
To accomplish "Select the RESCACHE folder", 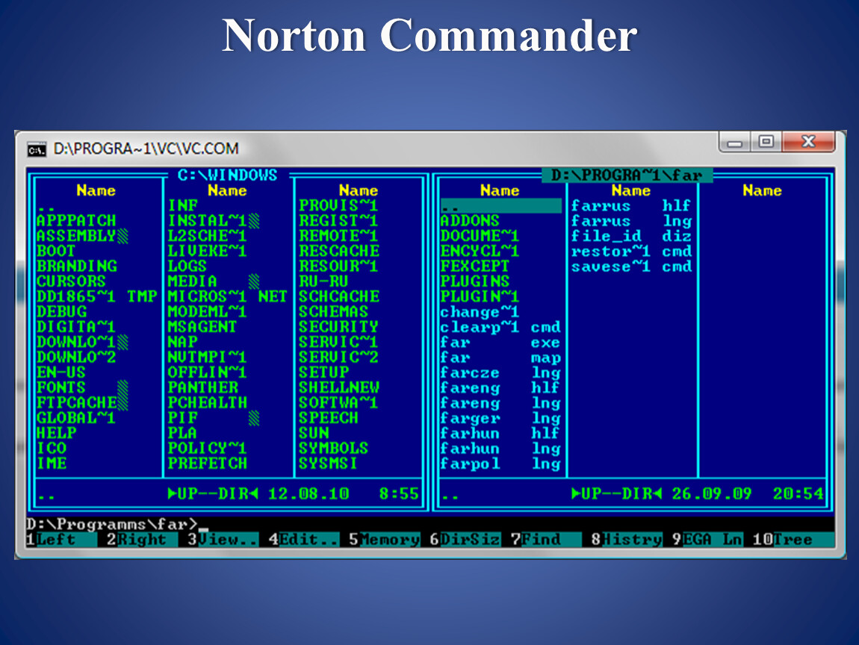I will (339, 252).
